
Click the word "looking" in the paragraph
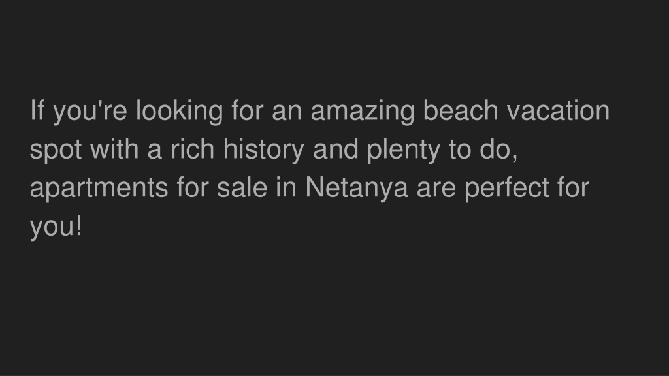tap(179, 112)
